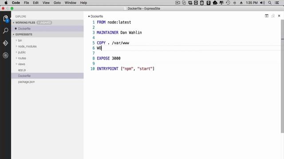Open the Git source control view
Image resolution: width=284 pixels, height=159 pixels.
click(6, 43)
